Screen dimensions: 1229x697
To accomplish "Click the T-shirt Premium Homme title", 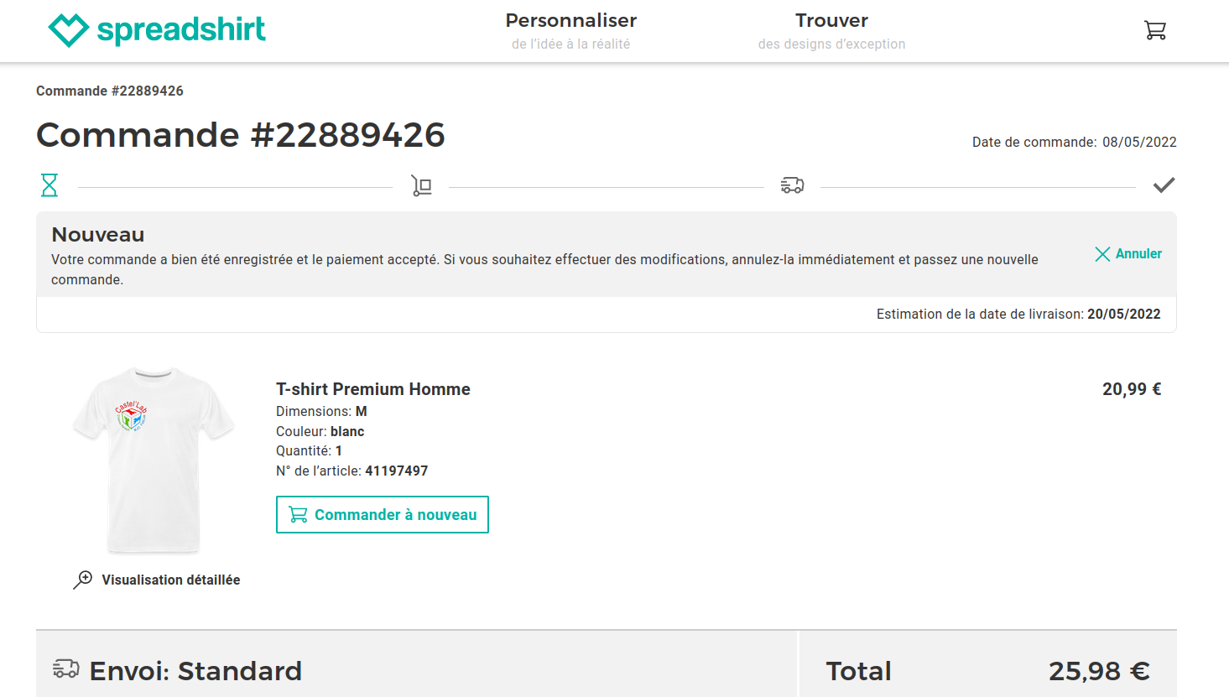I will click(x=373, y=389).
